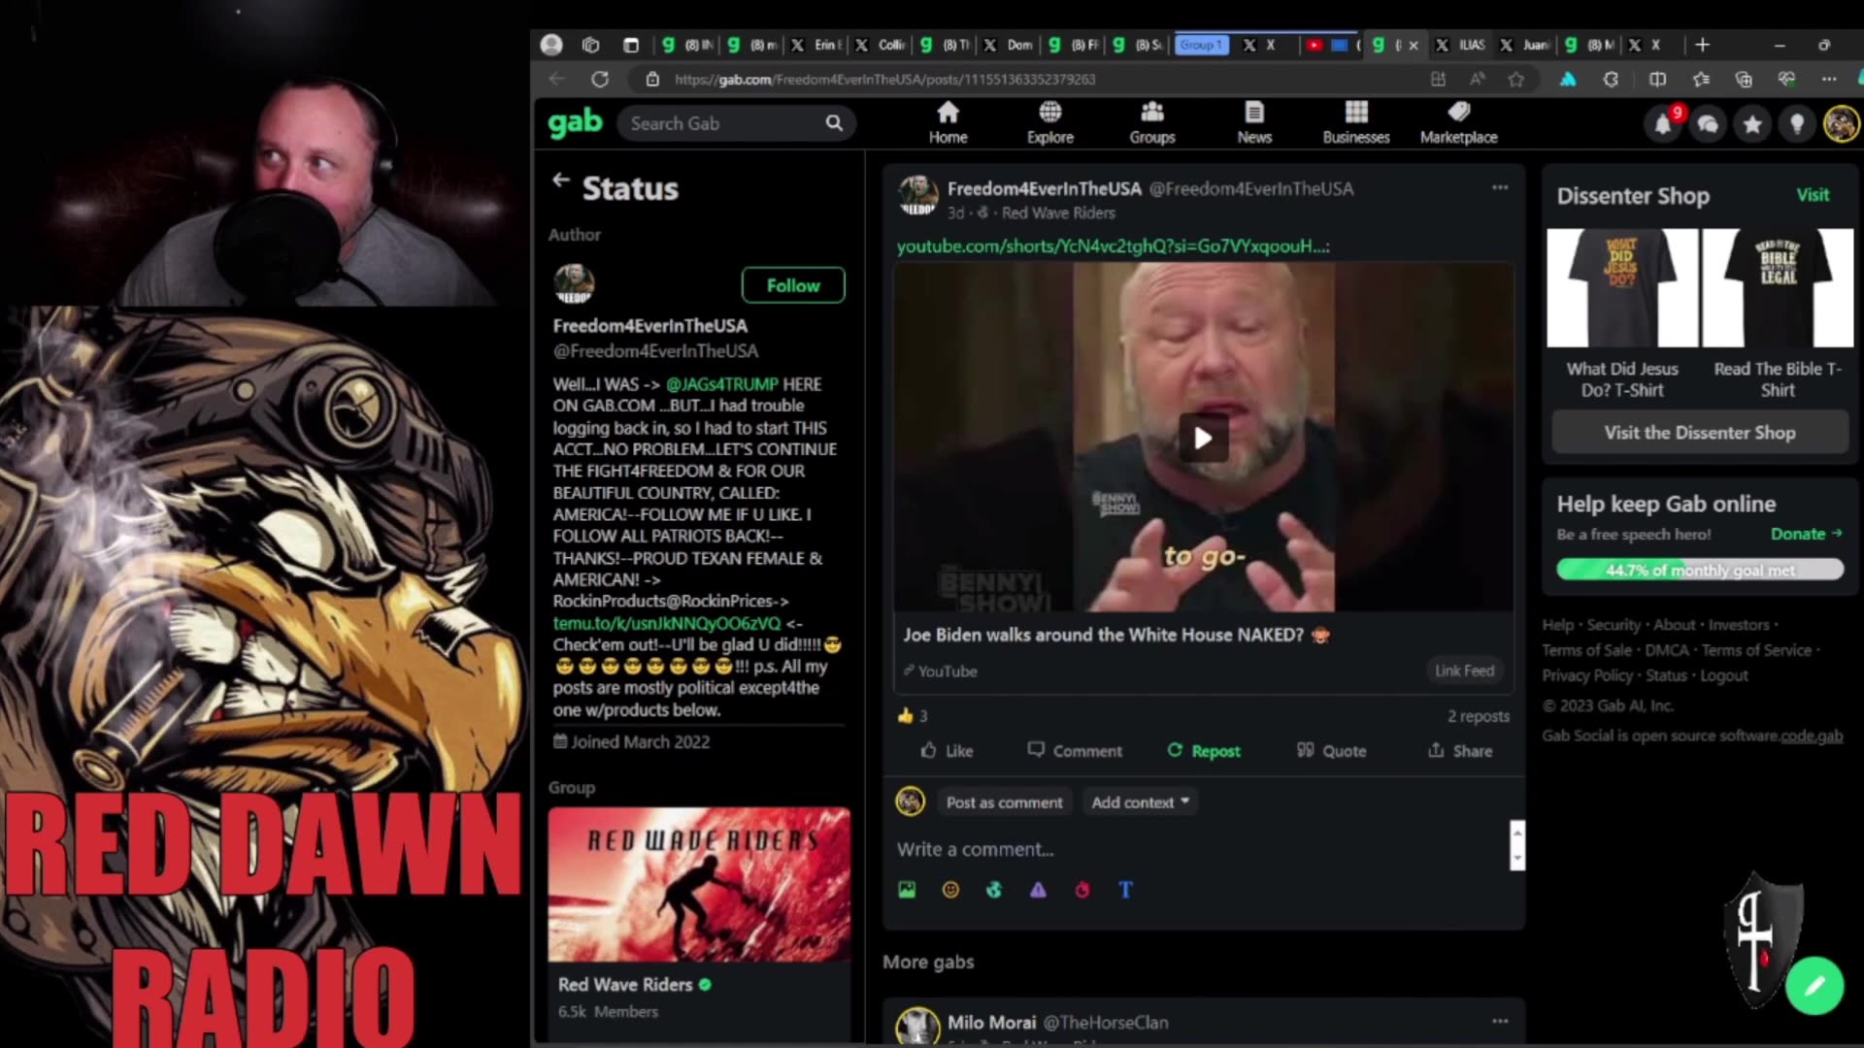Viewport: 1864px width, 1048px height.
Task: Open the Marketplace from the top navigation
Action: pyautogui.click(x=1457, y=121)
